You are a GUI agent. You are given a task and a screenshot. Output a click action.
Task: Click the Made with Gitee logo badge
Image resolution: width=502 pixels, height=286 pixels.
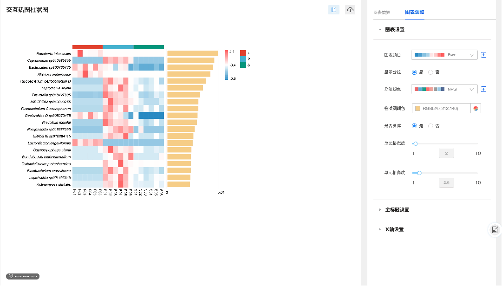click(x=23, y=276)
